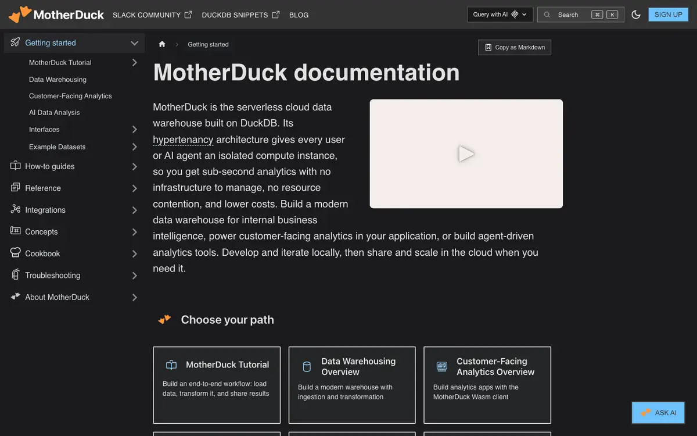Image resolution: width=697 pixels, height=436 pixels.
Task: Click the How-to guides book icon
Action: click(x=16, y=166)
